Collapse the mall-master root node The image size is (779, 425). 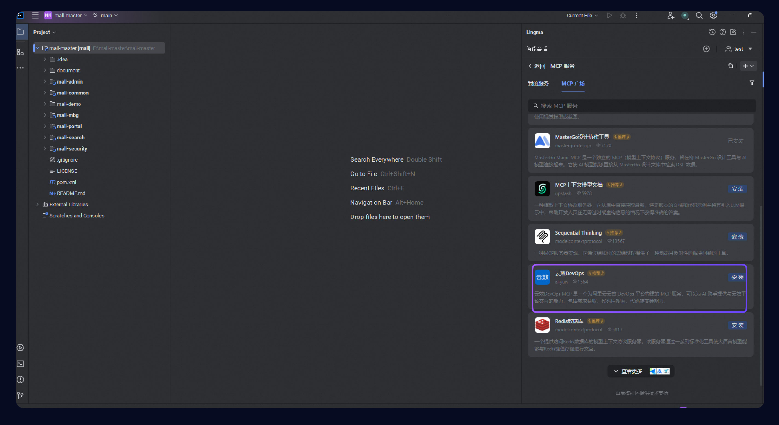pos(37,48)
